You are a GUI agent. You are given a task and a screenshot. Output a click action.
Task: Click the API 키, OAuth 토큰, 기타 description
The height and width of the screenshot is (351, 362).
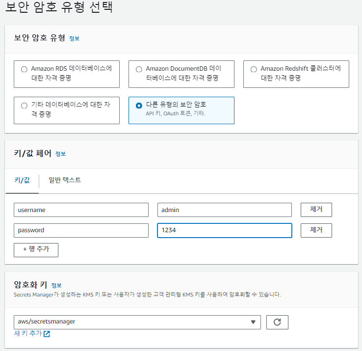coord(176,113)
